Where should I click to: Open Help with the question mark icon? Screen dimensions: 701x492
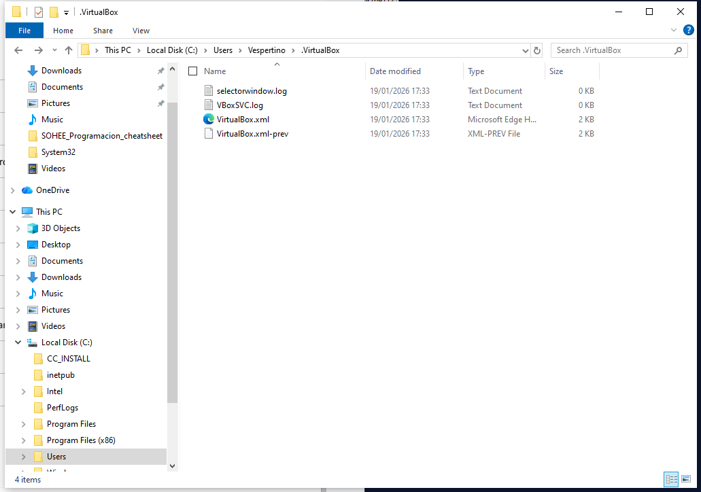click(689, 30)
